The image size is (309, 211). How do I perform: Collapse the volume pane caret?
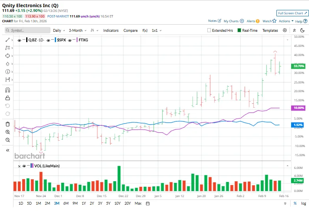click(288, 166)
